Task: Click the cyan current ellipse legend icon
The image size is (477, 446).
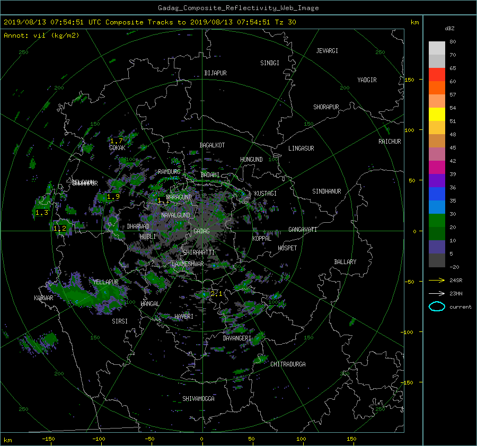Action: click(437, 307)
